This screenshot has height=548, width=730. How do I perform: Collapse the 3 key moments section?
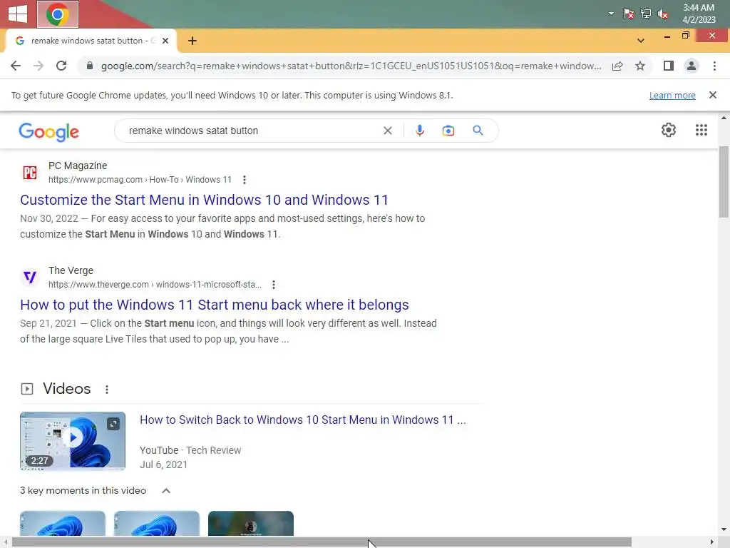click(x=165, y=491)
